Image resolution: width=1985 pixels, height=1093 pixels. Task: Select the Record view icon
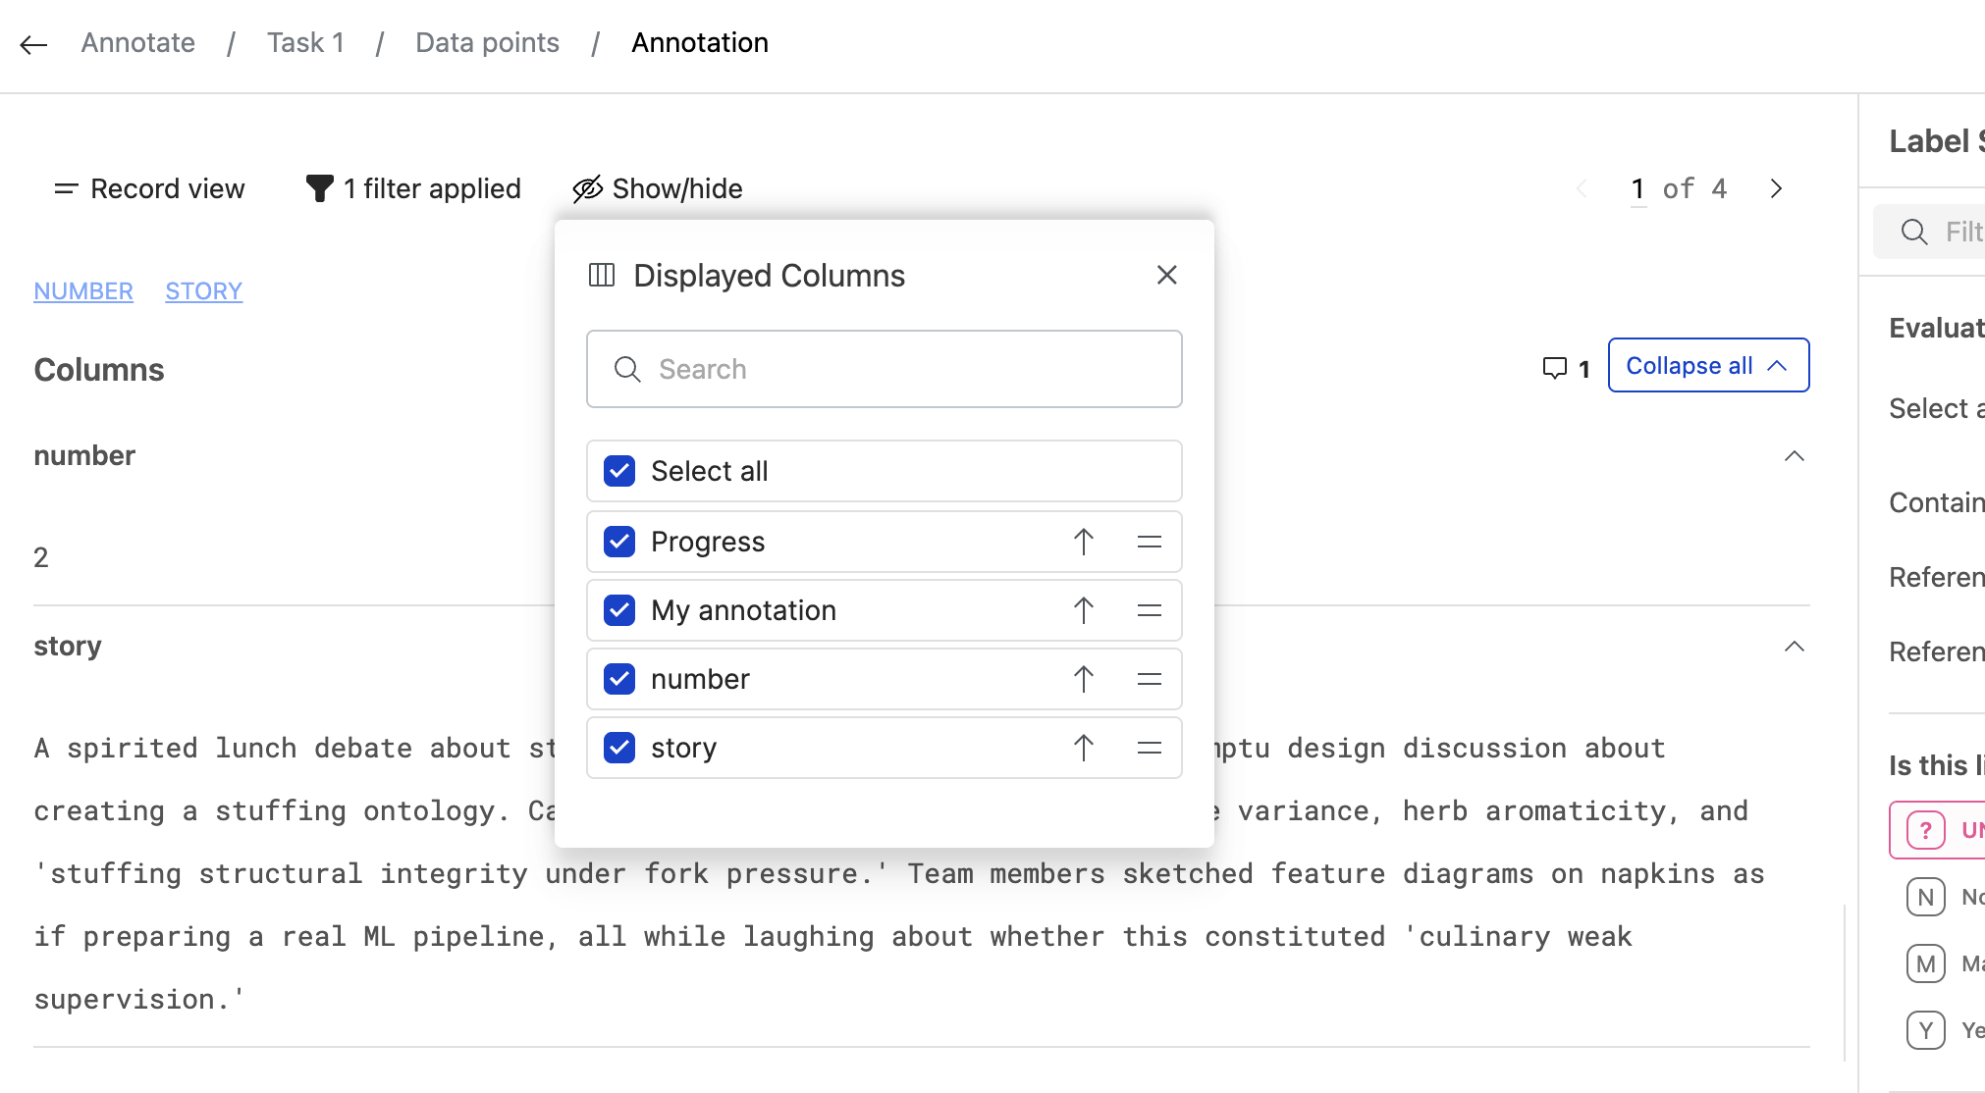[x=65, y=188]
